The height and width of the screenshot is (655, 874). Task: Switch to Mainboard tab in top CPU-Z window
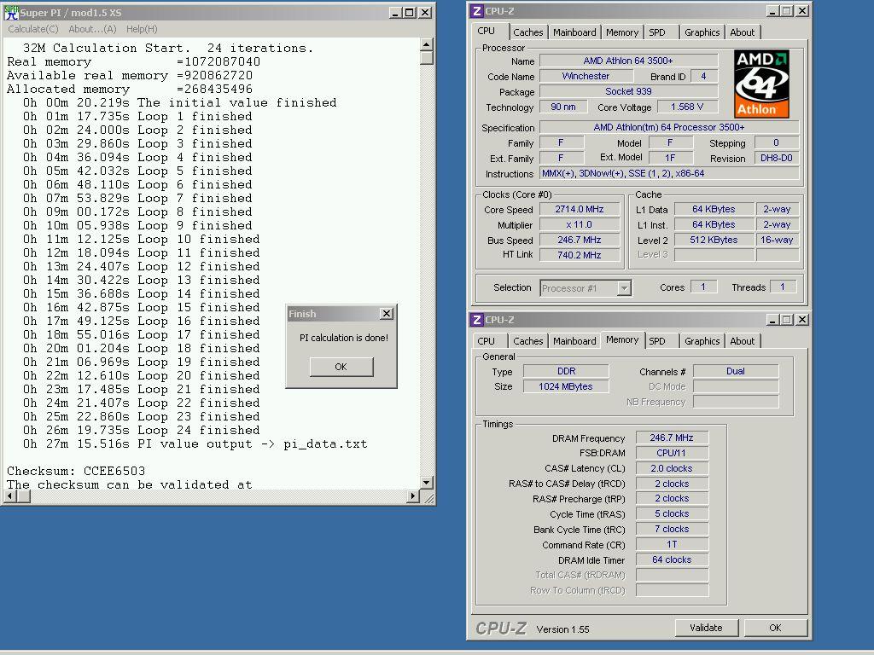click(x=574, y=32)
